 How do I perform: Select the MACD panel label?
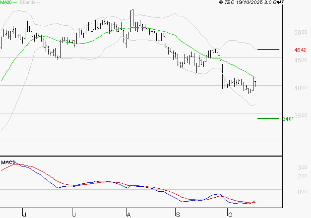coord(9,162)
